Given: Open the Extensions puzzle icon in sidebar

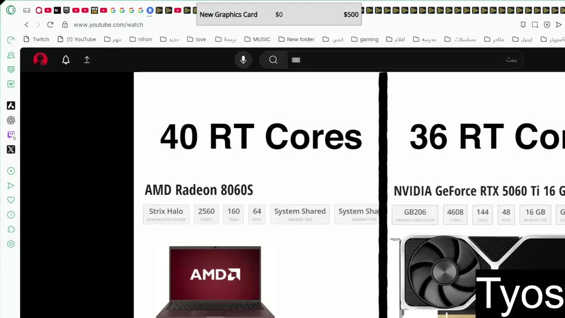Looking at the screenshot, I should click(11, 229).
